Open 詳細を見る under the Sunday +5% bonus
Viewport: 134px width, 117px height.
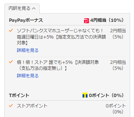(28, 50)
